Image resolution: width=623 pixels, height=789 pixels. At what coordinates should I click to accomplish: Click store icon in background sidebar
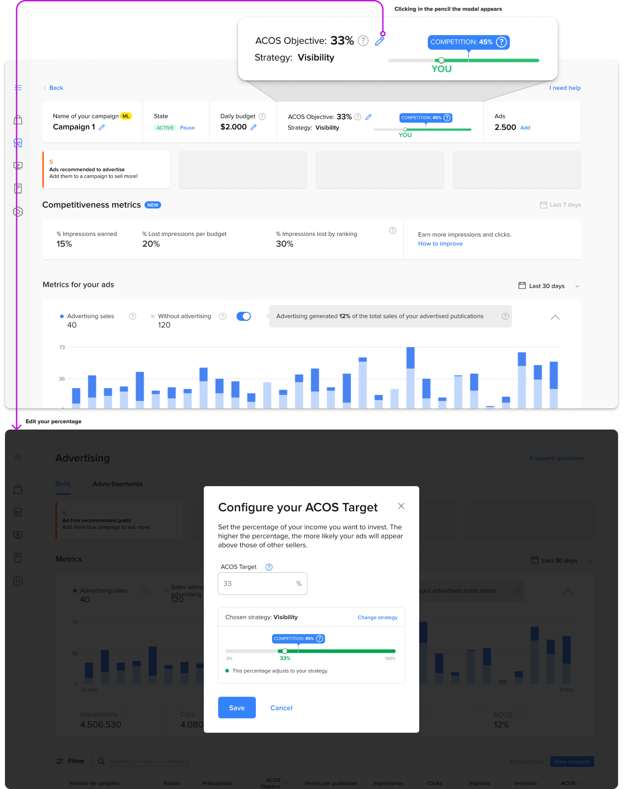click(18, 512)
